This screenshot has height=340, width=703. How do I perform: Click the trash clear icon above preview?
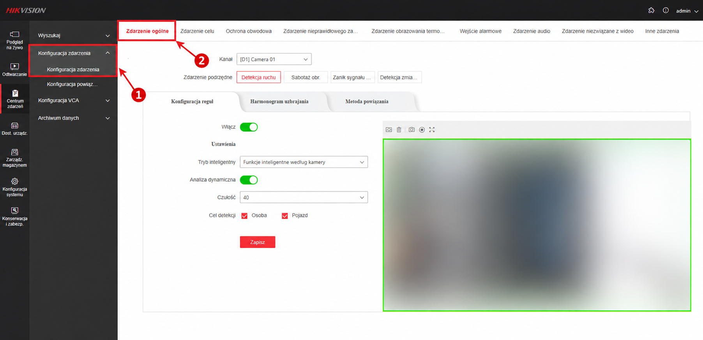tap(399, 130)
